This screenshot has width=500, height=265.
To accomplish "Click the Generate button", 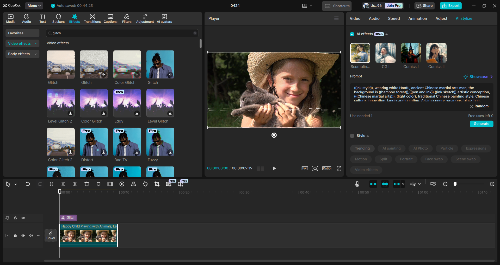I will (481, 124).
